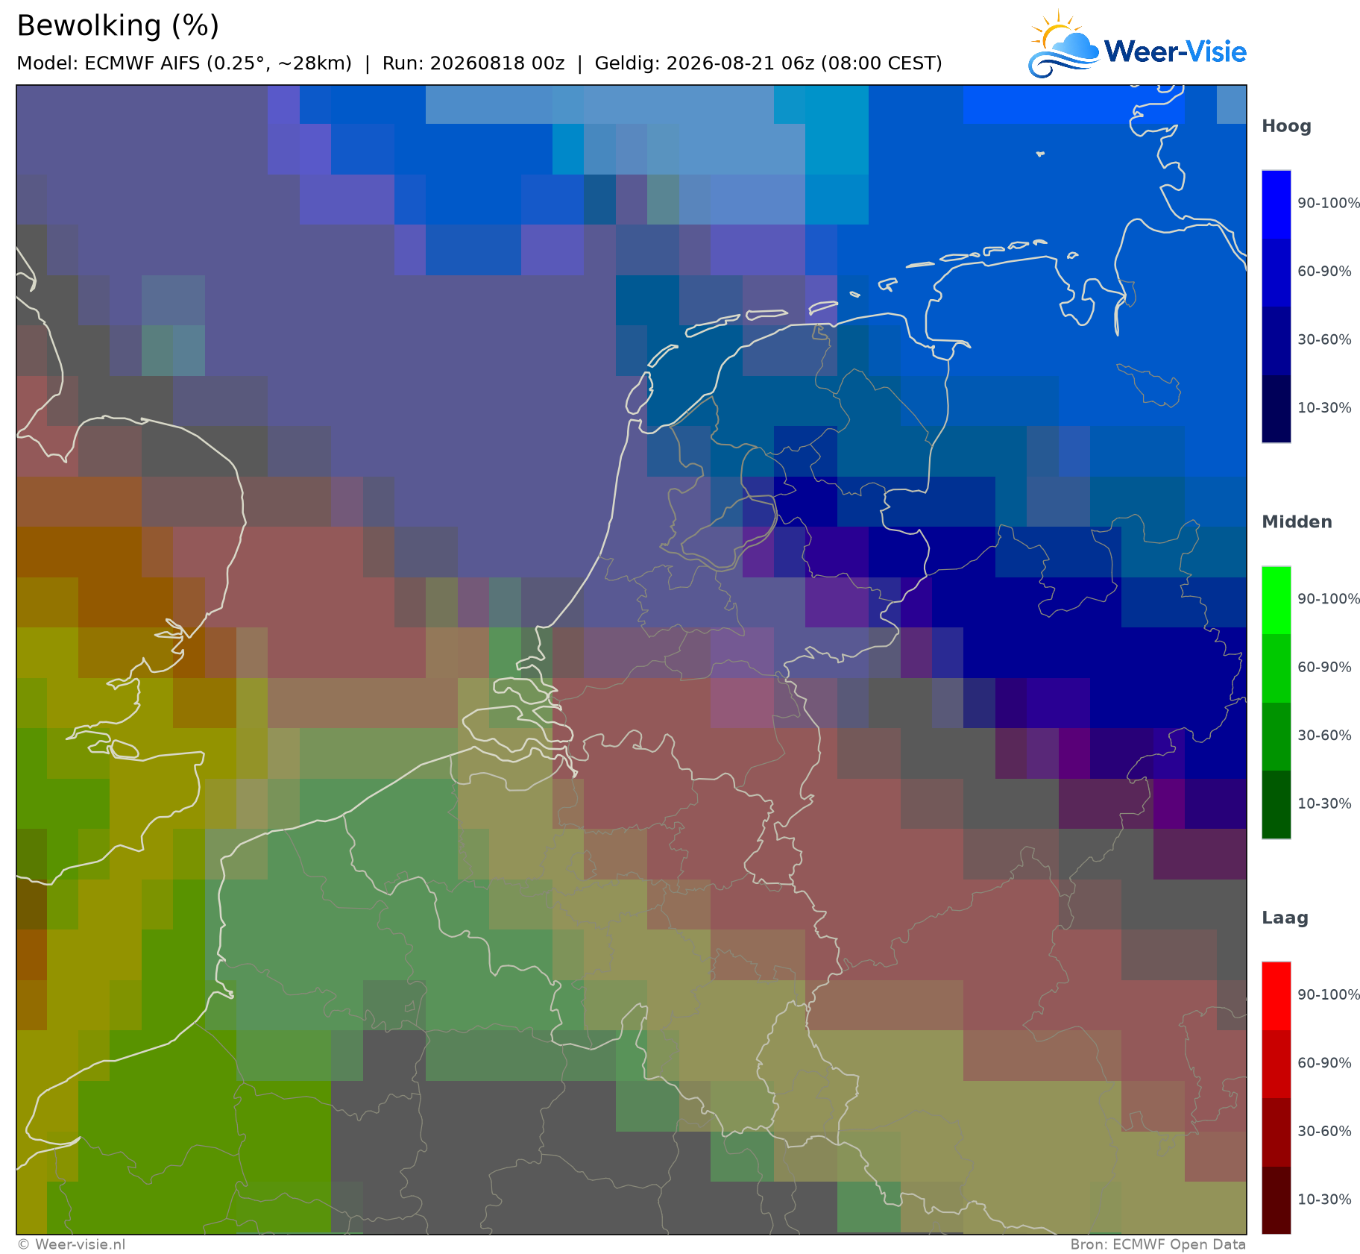Select the Laag 10-30% maroon swatch
1360x1254 pixels.
(1276, 1200)
